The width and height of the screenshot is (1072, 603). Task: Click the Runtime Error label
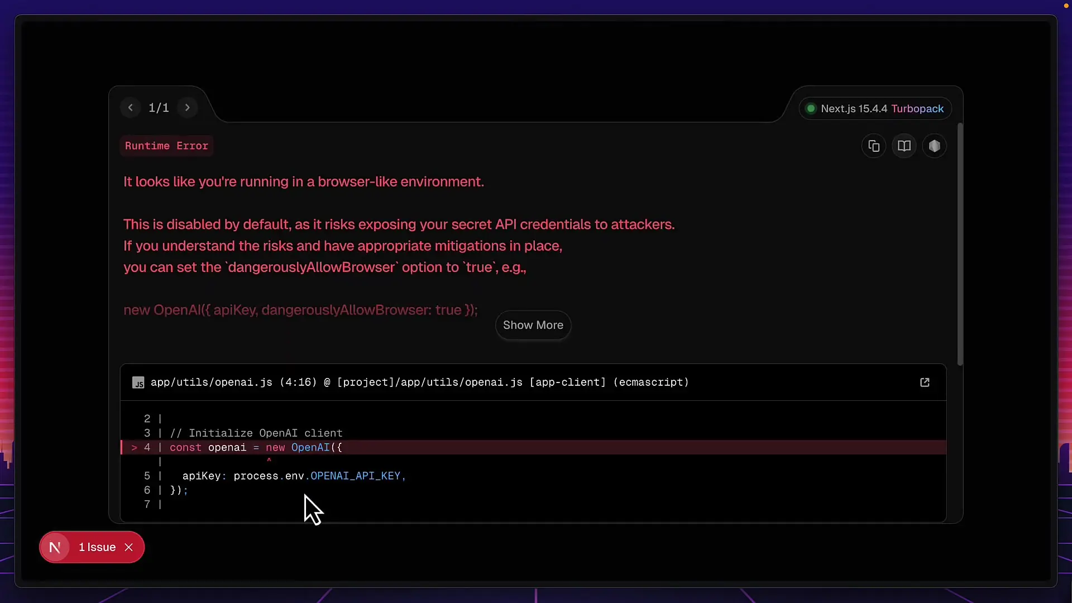click(x=166, y=146)
